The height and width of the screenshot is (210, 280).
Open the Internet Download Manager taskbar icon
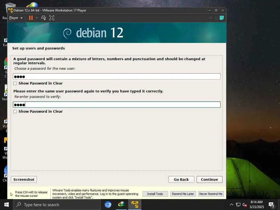tap(121, 205)
